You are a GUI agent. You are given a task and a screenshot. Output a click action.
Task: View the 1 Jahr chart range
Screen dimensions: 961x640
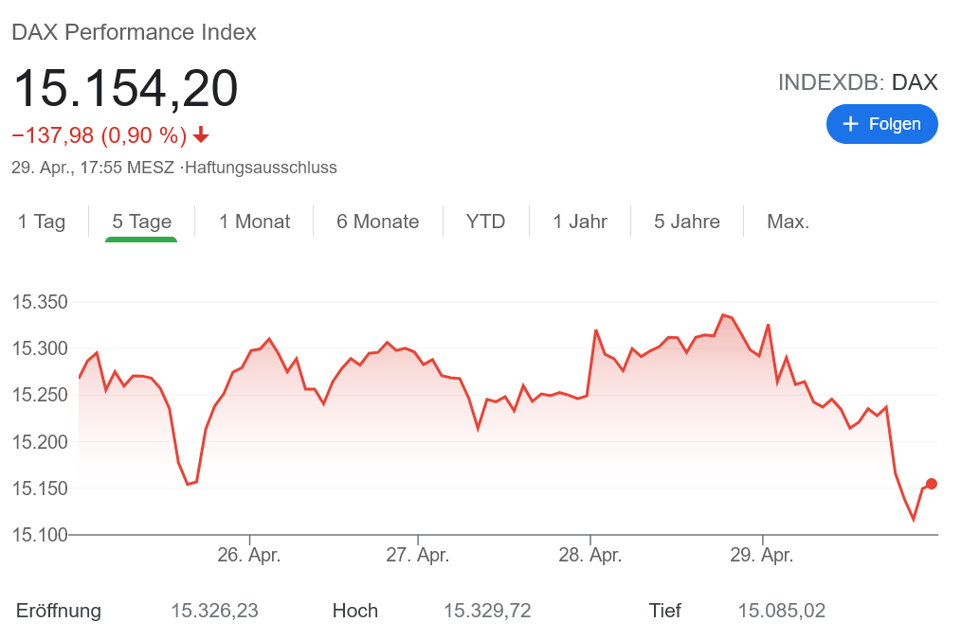(x=580, y=222)
